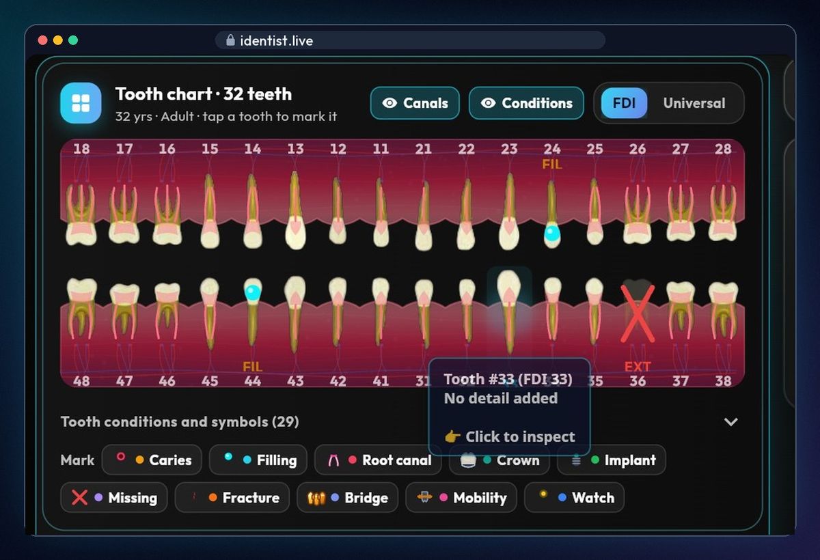Viewport: 820px width, 560px height.
Task: Select upper tooth 18
Action: click(x=81, y=213)
